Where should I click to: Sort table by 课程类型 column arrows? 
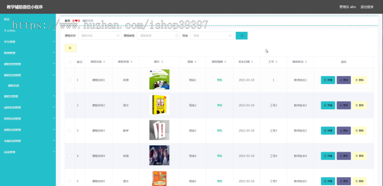(131, 62)
